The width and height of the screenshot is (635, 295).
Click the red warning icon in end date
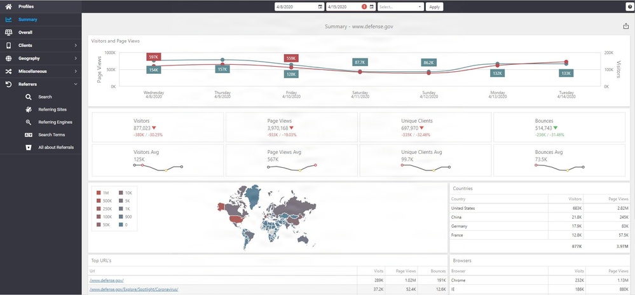pos(364,7)
